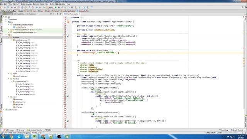Click the Find magnifier toolbar icon
Screen dimensions: 247x139
(29, 7)
